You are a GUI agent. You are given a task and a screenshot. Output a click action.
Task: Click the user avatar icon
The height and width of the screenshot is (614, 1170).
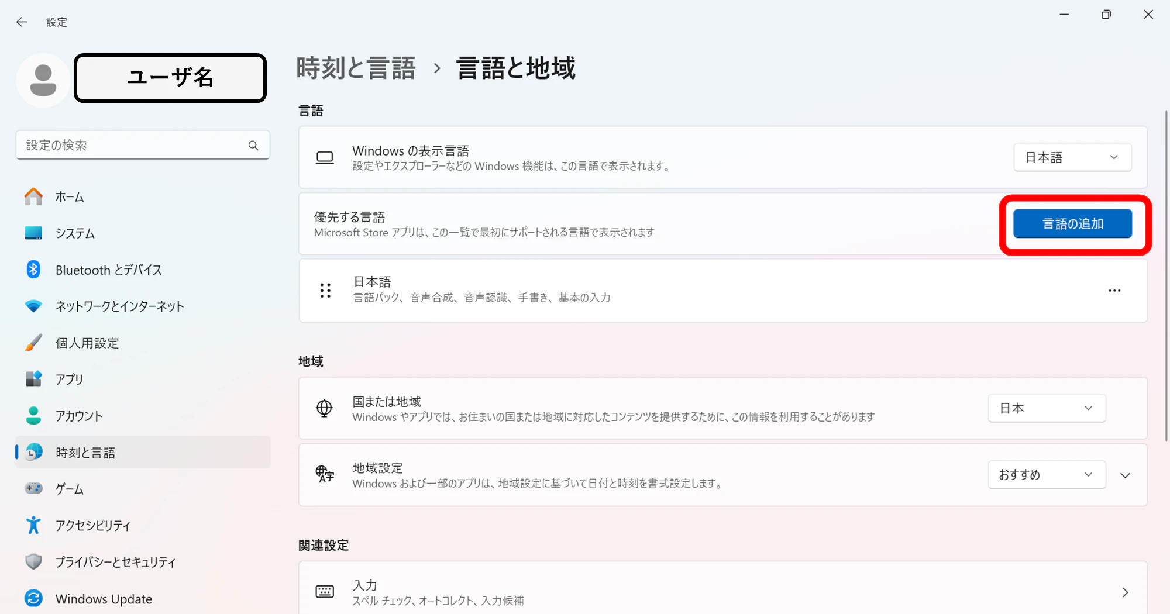[x=43, y=80]
